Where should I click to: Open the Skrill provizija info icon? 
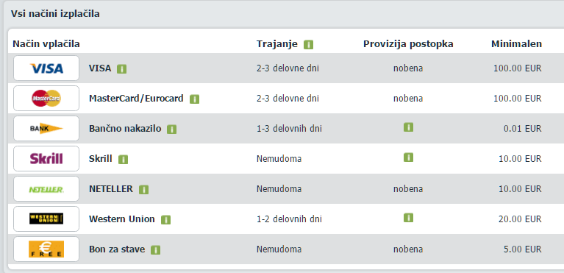pyautogui.click(x=408, y=157)
